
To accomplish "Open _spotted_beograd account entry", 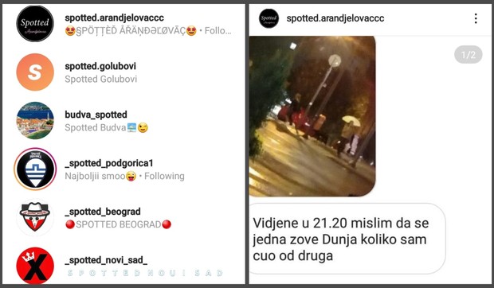I will tap(103, 212).
